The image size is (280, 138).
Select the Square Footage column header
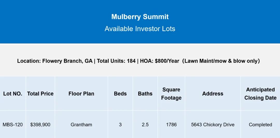click(x=171, y=94)
